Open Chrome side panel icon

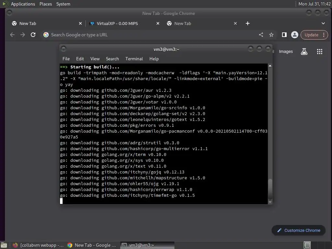click(284, 35)
